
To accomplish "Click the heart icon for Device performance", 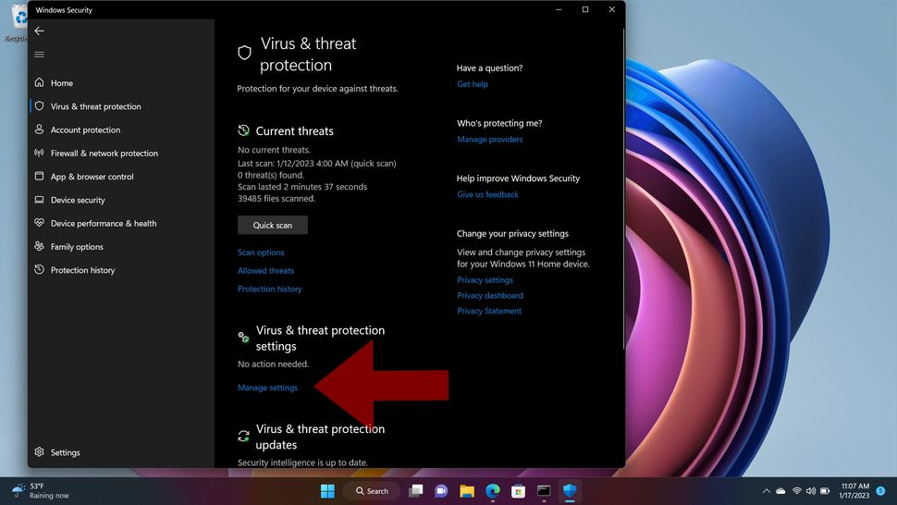I will pos(39,223).
